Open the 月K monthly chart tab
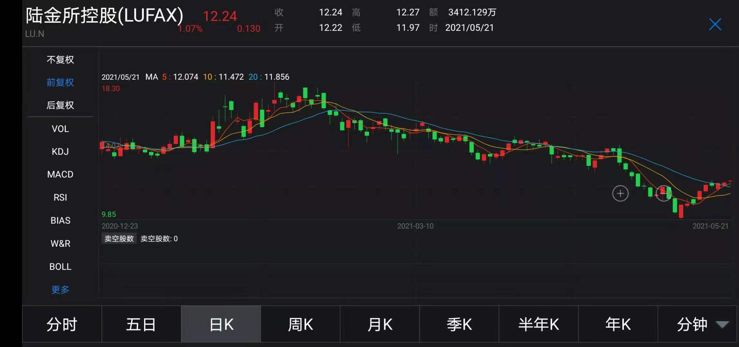Screen dimensions: 739x347 [x=380, y=324]
